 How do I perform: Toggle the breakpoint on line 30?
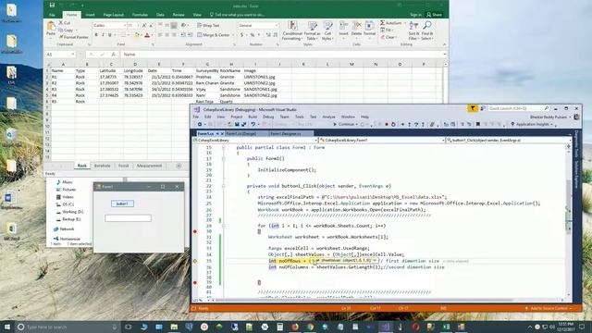pyautogui.click(x=195, y=231)
